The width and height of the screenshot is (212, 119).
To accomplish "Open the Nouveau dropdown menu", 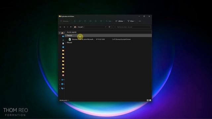I will pos(65,21).
